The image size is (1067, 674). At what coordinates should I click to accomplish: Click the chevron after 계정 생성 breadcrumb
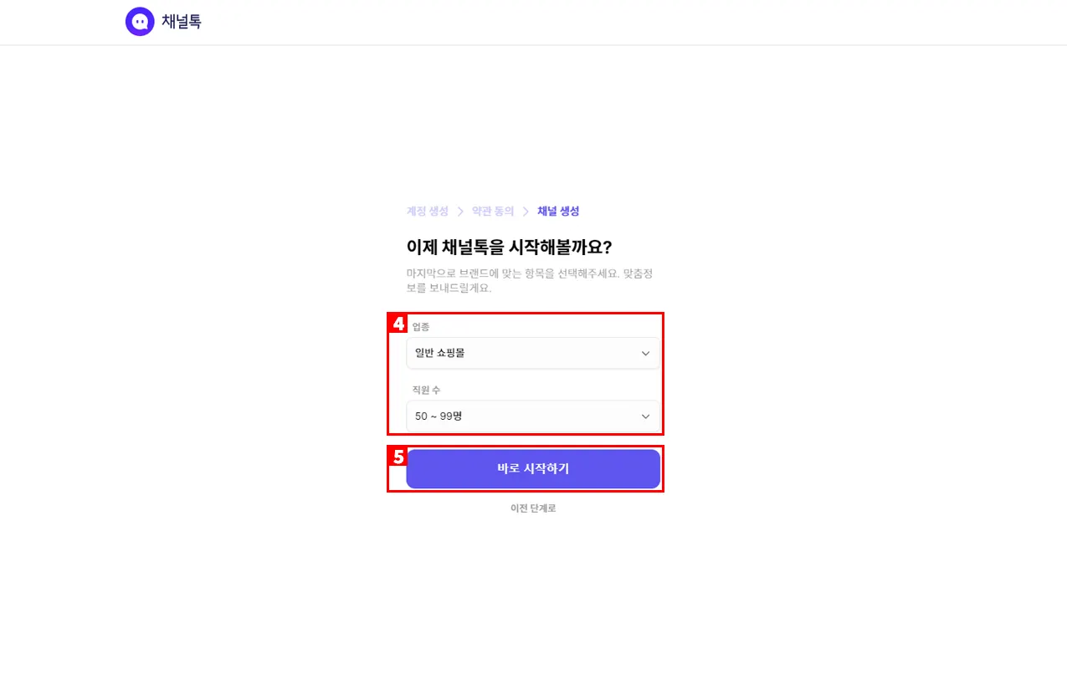[x=460, y=212]
